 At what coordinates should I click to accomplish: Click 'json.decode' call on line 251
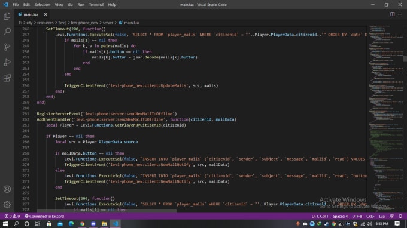[x=145, y=57]
